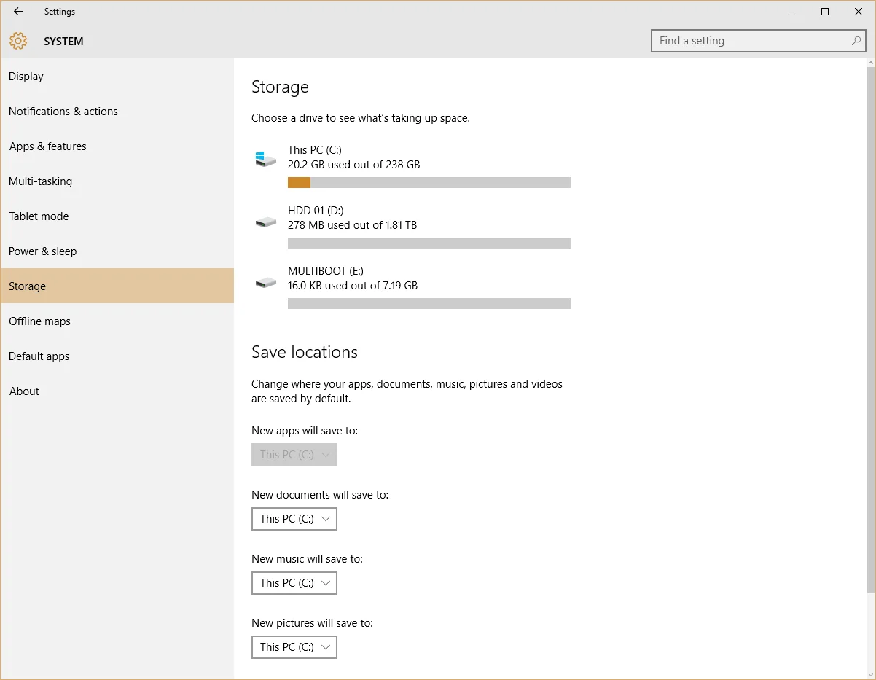
Task: Open the New music save location dropdown
Action: [294, 583]
